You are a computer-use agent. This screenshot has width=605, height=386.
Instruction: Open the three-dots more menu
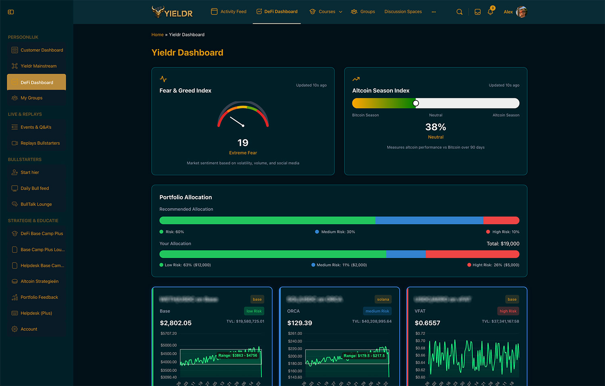point(434,12)
